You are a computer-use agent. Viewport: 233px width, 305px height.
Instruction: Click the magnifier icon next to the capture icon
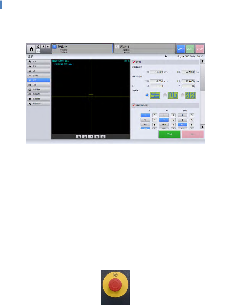pos(97,137)
